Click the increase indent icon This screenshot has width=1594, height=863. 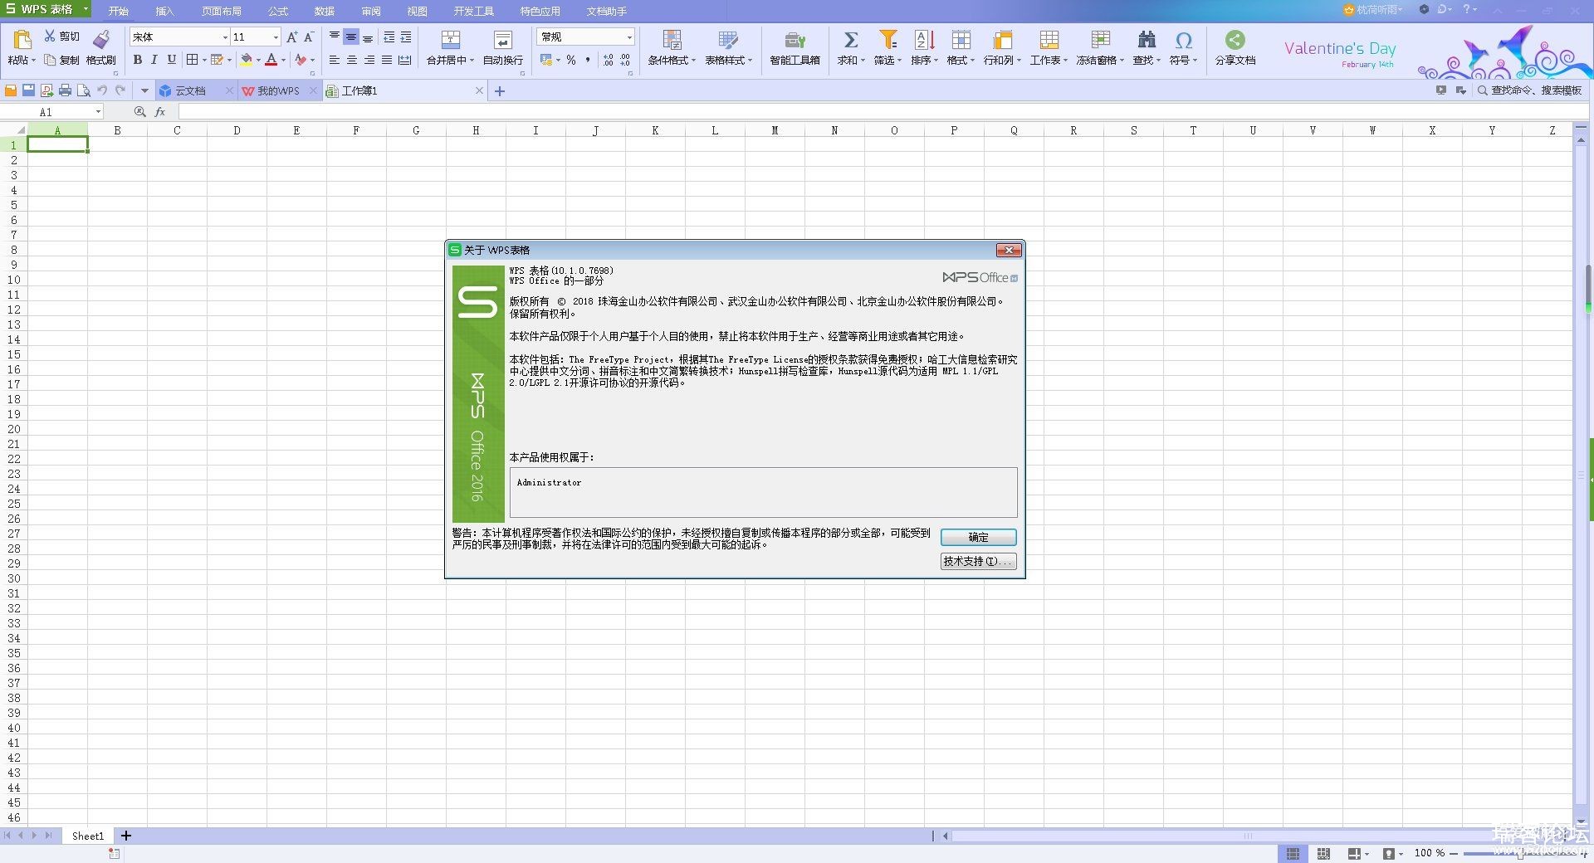click(x=405, y=37)
